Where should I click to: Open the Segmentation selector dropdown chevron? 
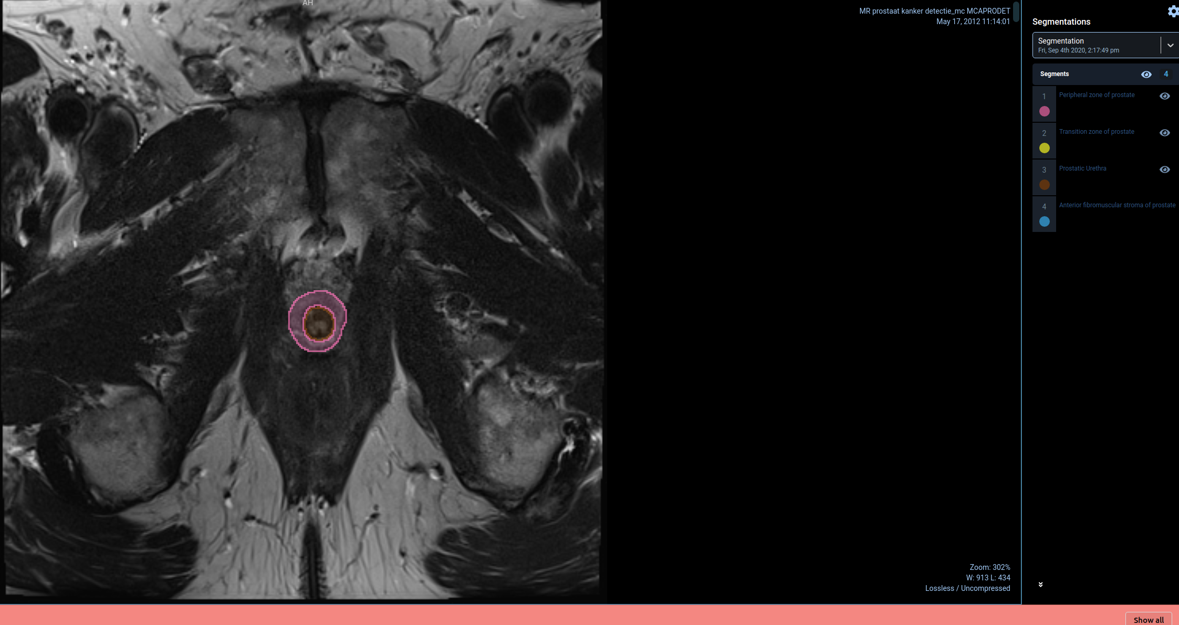point(1171,45)
